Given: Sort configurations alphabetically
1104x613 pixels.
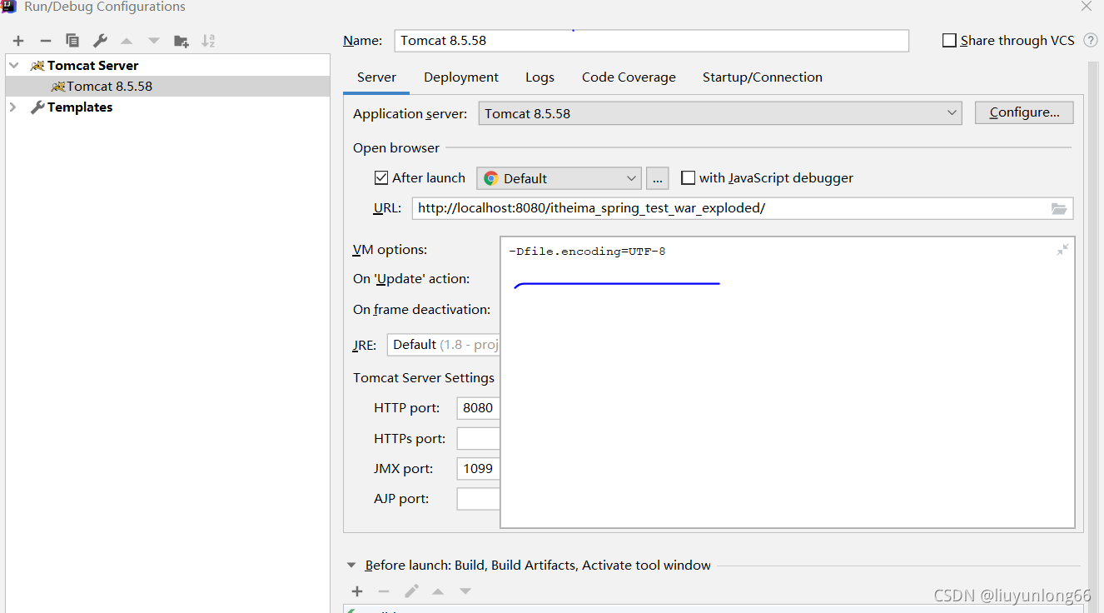Looking at the screenshot, I should click(208, 41).
